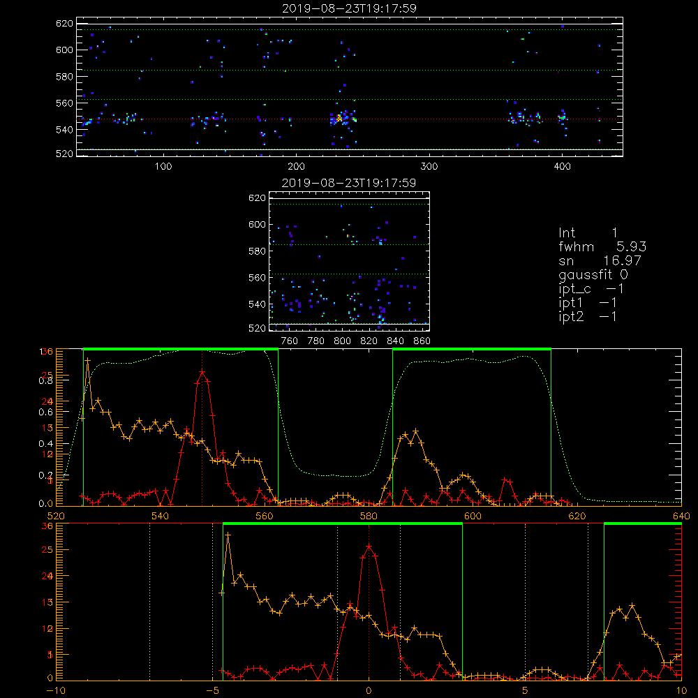
Task: Click x-axis label 560 of the upper profile plot
Action: click(x=265, y=516)
